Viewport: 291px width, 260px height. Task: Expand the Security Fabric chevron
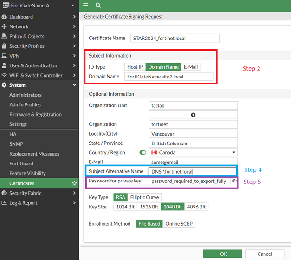tap(74, 193)
